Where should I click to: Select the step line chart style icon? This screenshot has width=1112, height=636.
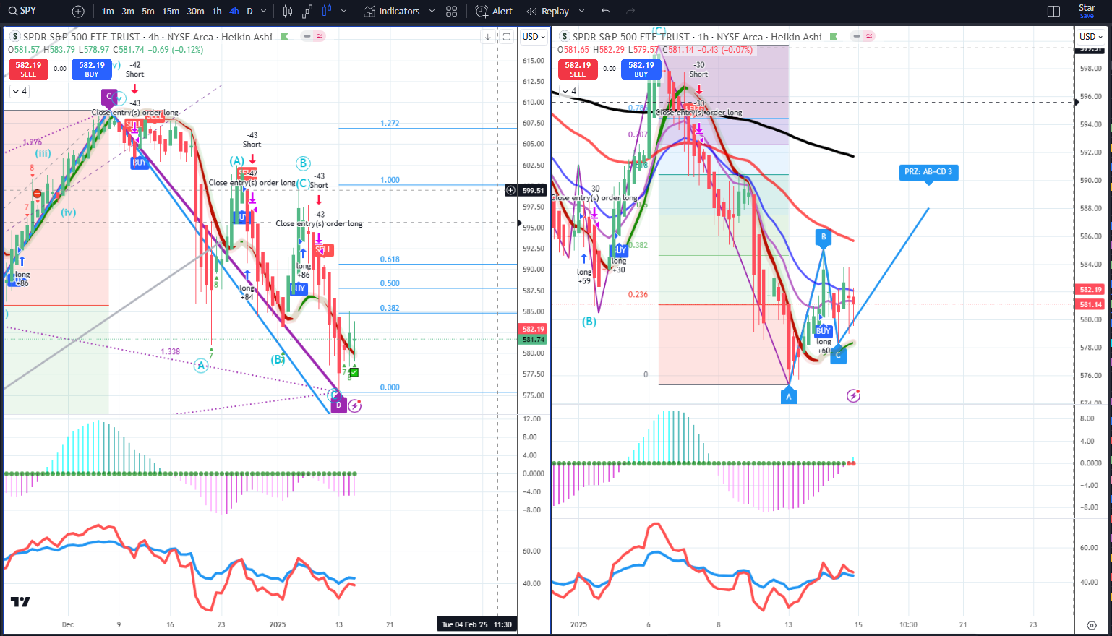pos(307,12)
